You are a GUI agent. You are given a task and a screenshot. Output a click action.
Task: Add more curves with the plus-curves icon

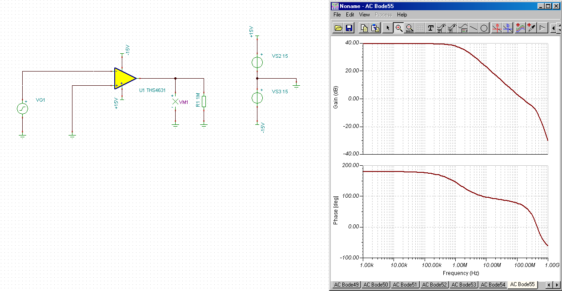pyautogui.click(x=520, y=28)
